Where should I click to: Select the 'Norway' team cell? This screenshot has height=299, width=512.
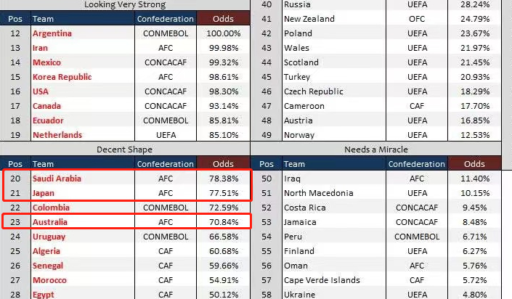[x=299, y=135]
